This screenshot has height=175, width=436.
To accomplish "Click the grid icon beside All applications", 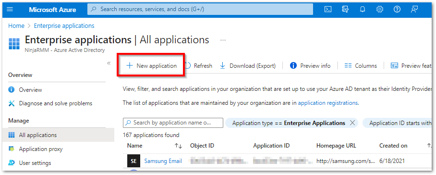I will coord(12,135).
